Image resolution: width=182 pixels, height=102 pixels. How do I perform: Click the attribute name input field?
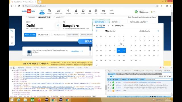click(x=158, y=79)
